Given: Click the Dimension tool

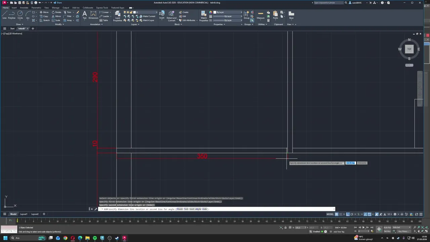Looking at the screenshot, I should point(93,15).
